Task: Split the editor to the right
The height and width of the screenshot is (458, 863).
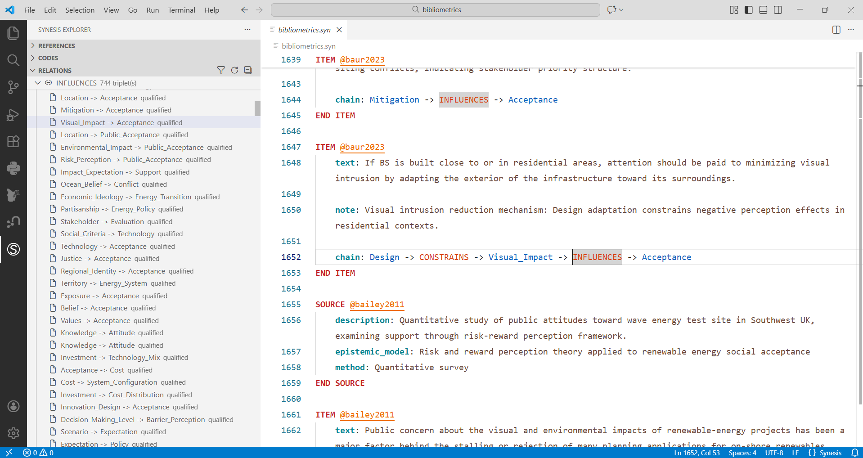Action: tap(836, 30)
